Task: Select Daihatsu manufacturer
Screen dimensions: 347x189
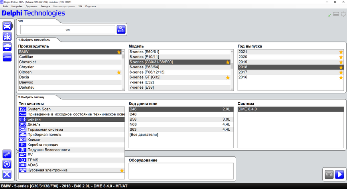Action: 70,88
